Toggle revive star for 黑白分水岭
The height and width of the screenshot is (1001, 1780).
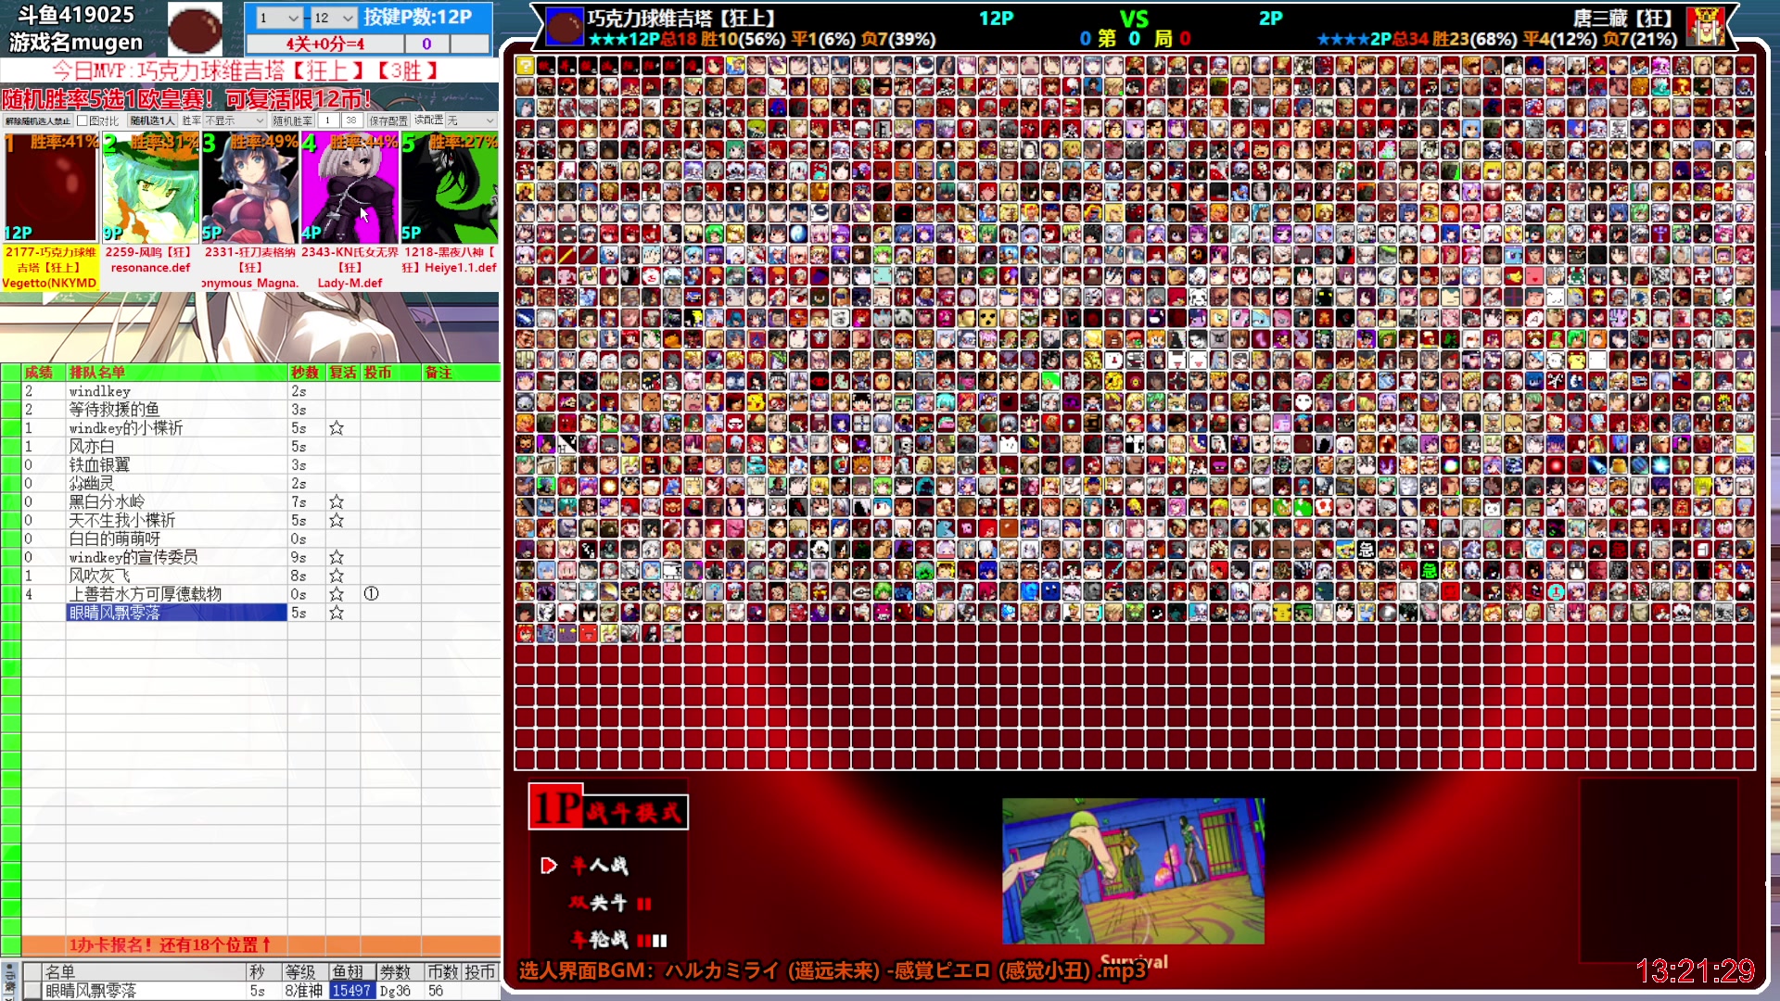point(337,502)
